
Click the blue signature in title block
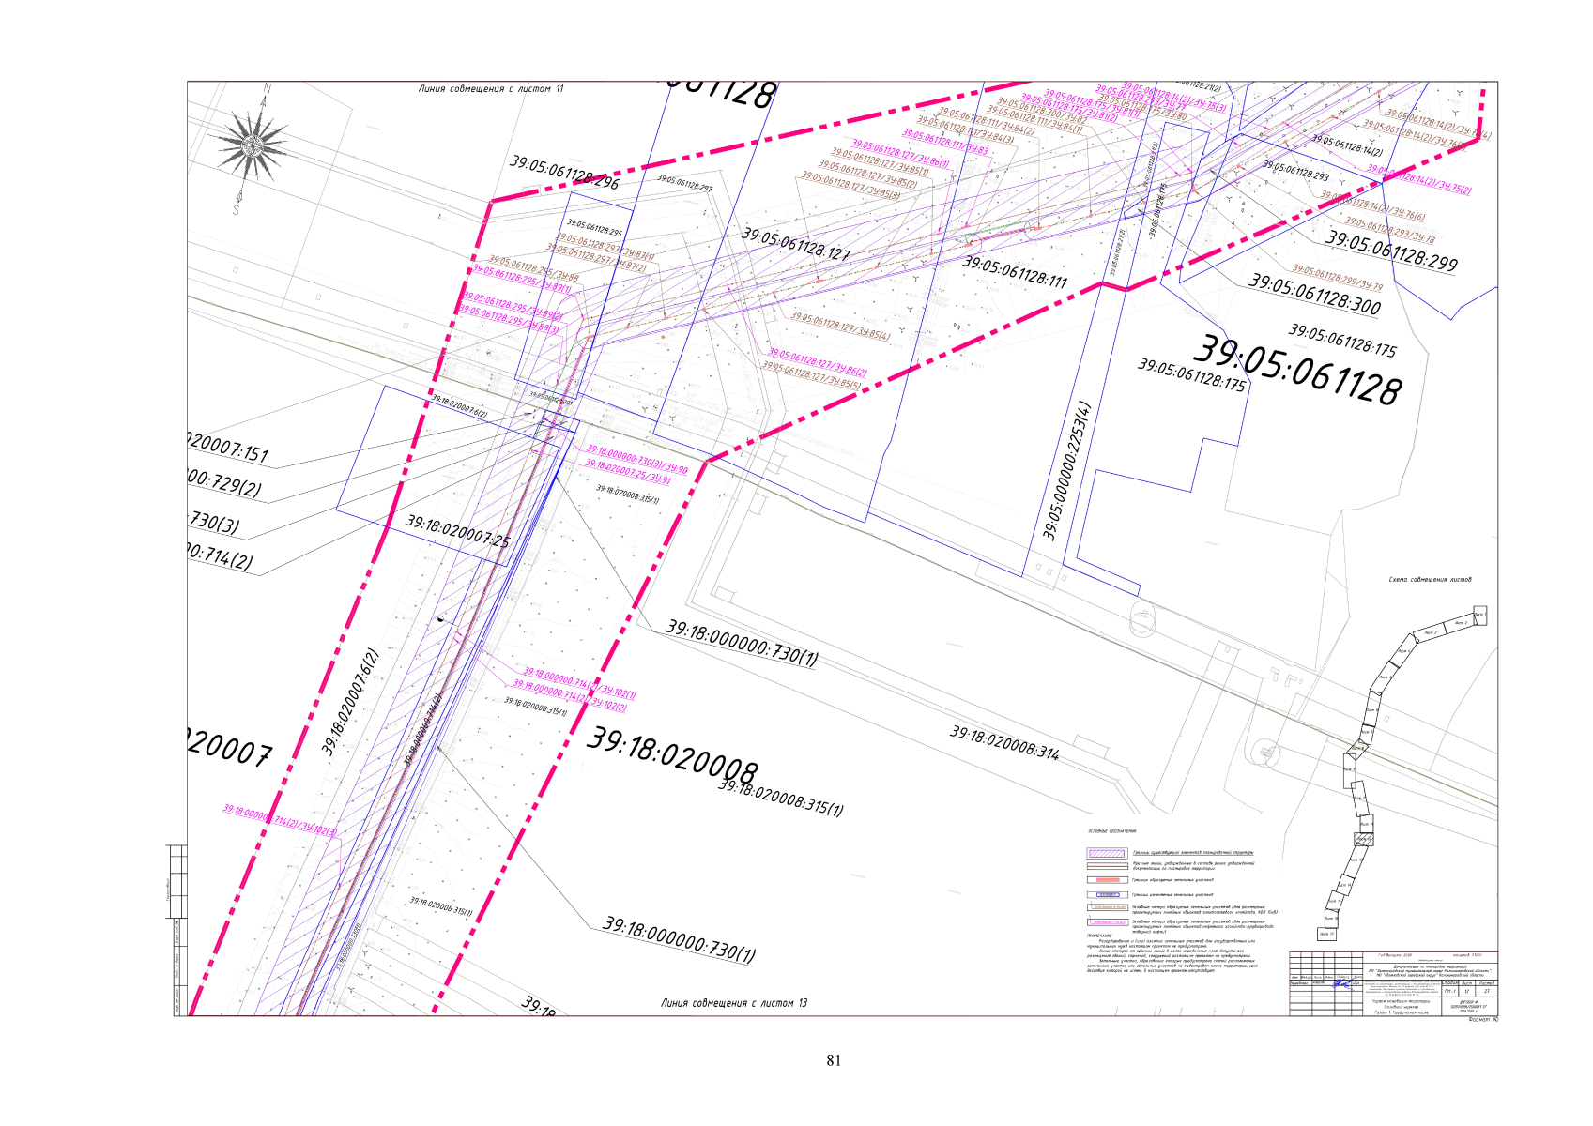point(1343,984)
